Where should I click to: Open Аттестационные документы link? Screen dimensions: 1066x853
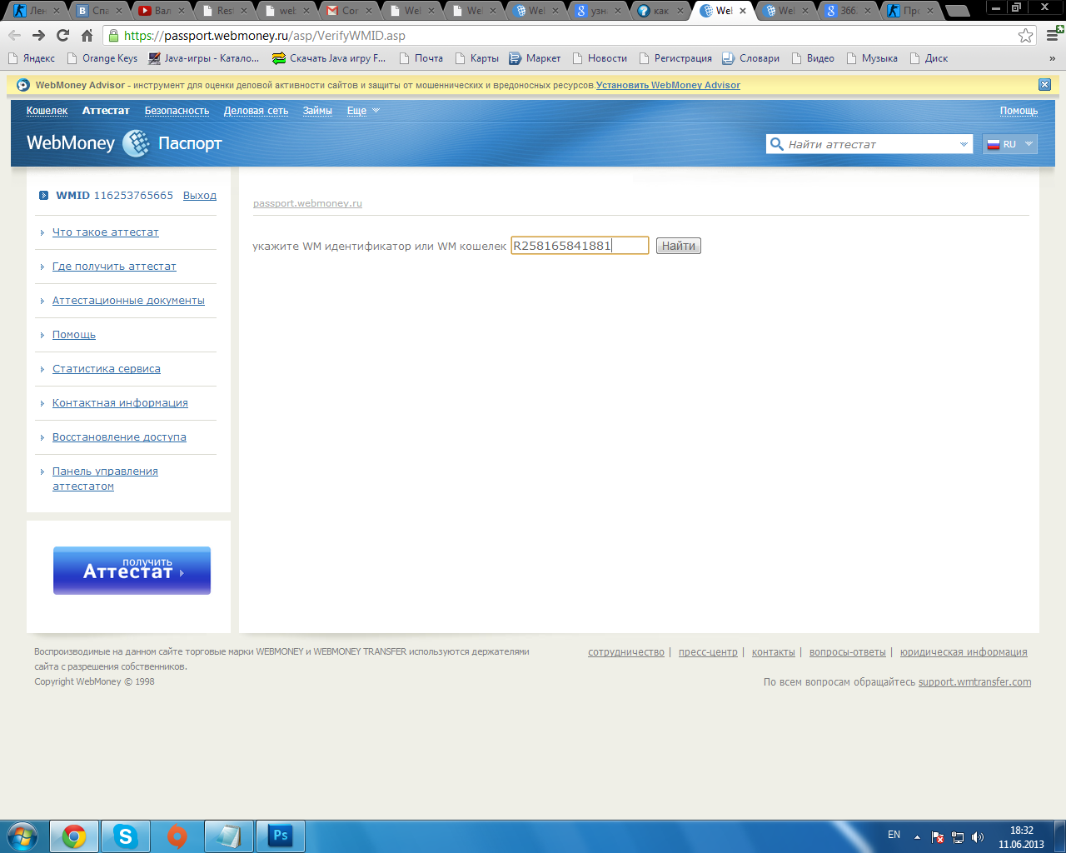128,301
